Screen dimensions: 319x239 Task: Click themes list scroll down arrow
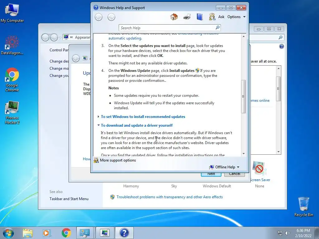pos(279,152)
